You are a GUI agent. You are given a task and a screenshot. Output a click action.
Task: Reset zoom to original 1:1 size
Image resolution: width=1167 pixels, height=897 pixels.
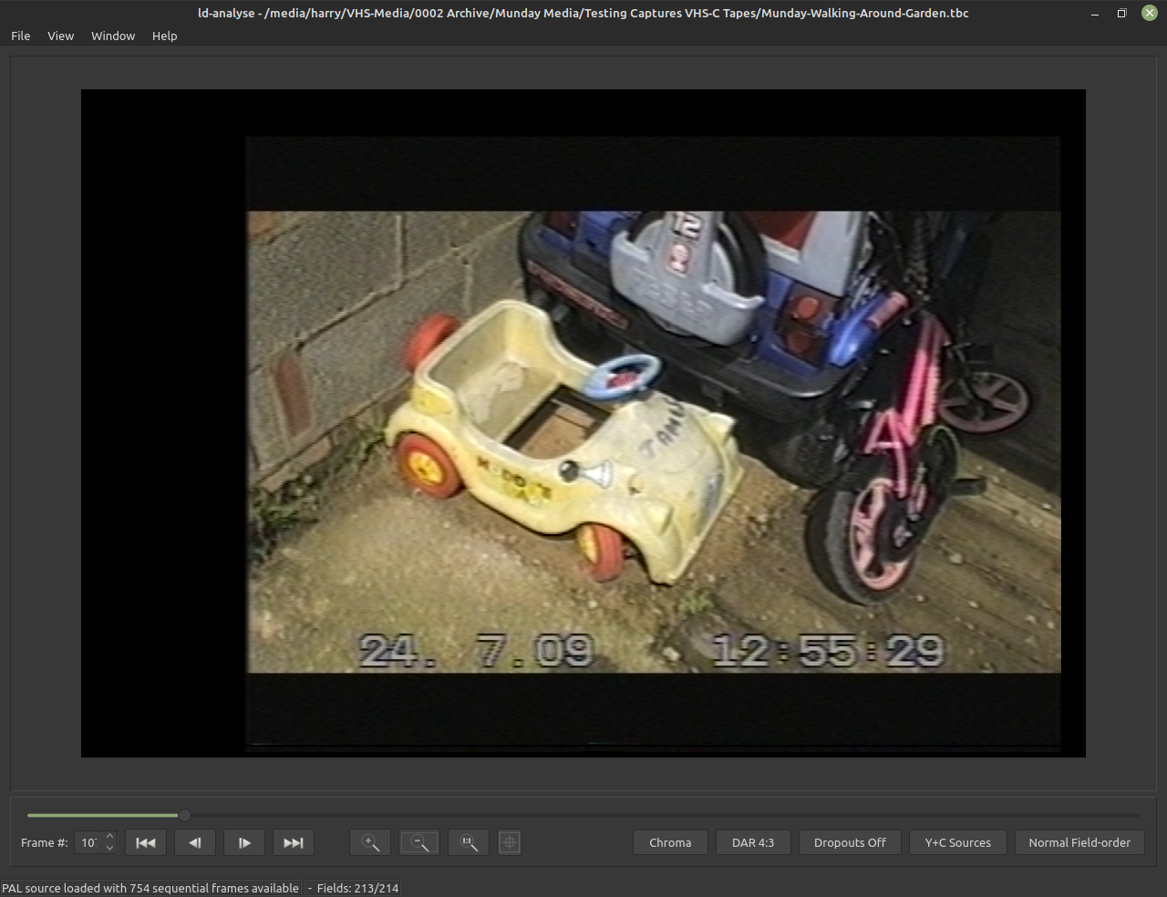click(469, 842)
